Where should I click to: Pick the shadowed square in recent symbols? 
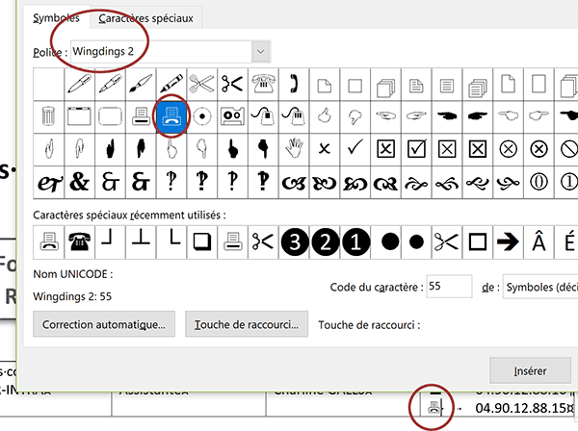[x=202, y=242]
